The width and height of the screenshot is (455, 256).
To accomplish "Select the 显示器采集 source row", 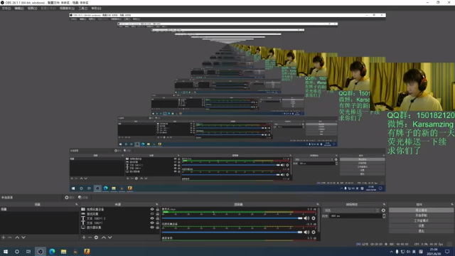I will coord(120,228).
